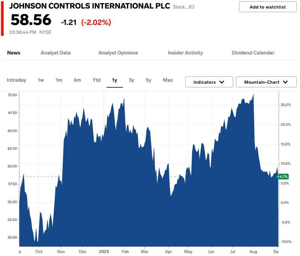Click the -10.0% right-axis label
Screen dimensions: 300x256
coord(286,242)
